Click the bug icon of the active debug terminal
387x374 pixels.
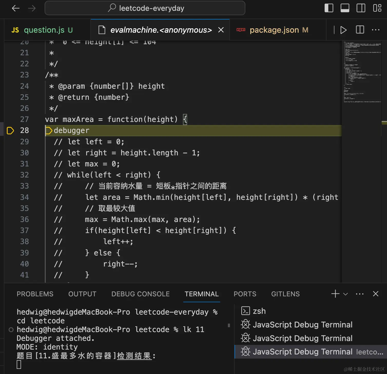pyautogui.click(x=246, y=352)
